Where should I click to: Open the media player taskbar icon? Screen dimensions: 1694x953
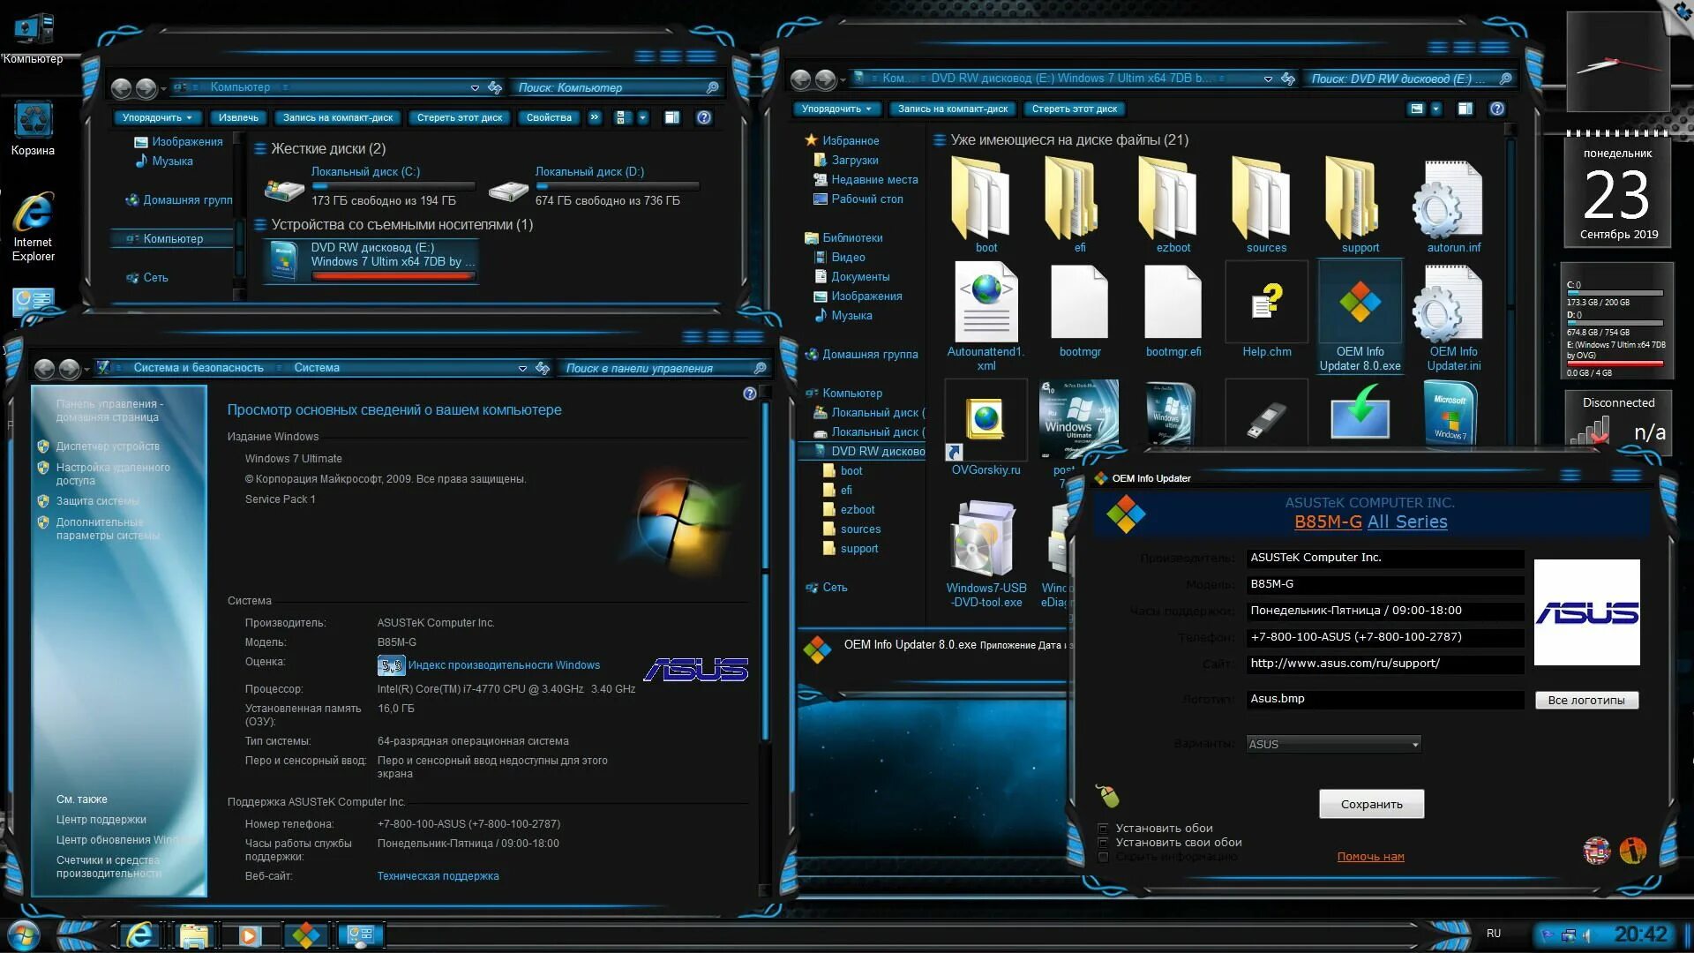point(250,934)
